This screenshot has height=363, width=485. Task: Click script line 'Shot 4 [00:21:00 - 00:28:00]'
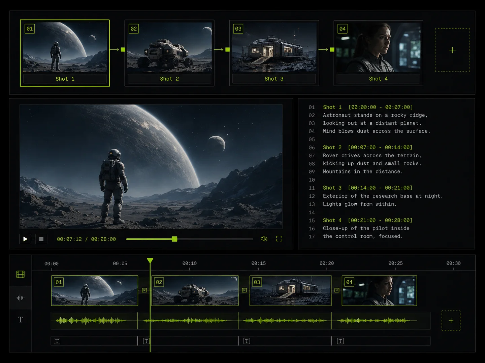[x=367, y=220]
